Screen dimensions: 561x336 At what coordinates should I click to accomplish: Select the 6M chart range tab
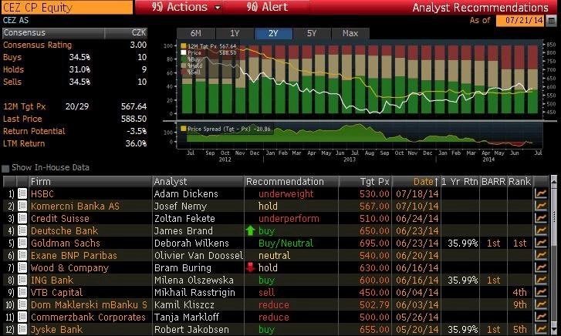196,33
